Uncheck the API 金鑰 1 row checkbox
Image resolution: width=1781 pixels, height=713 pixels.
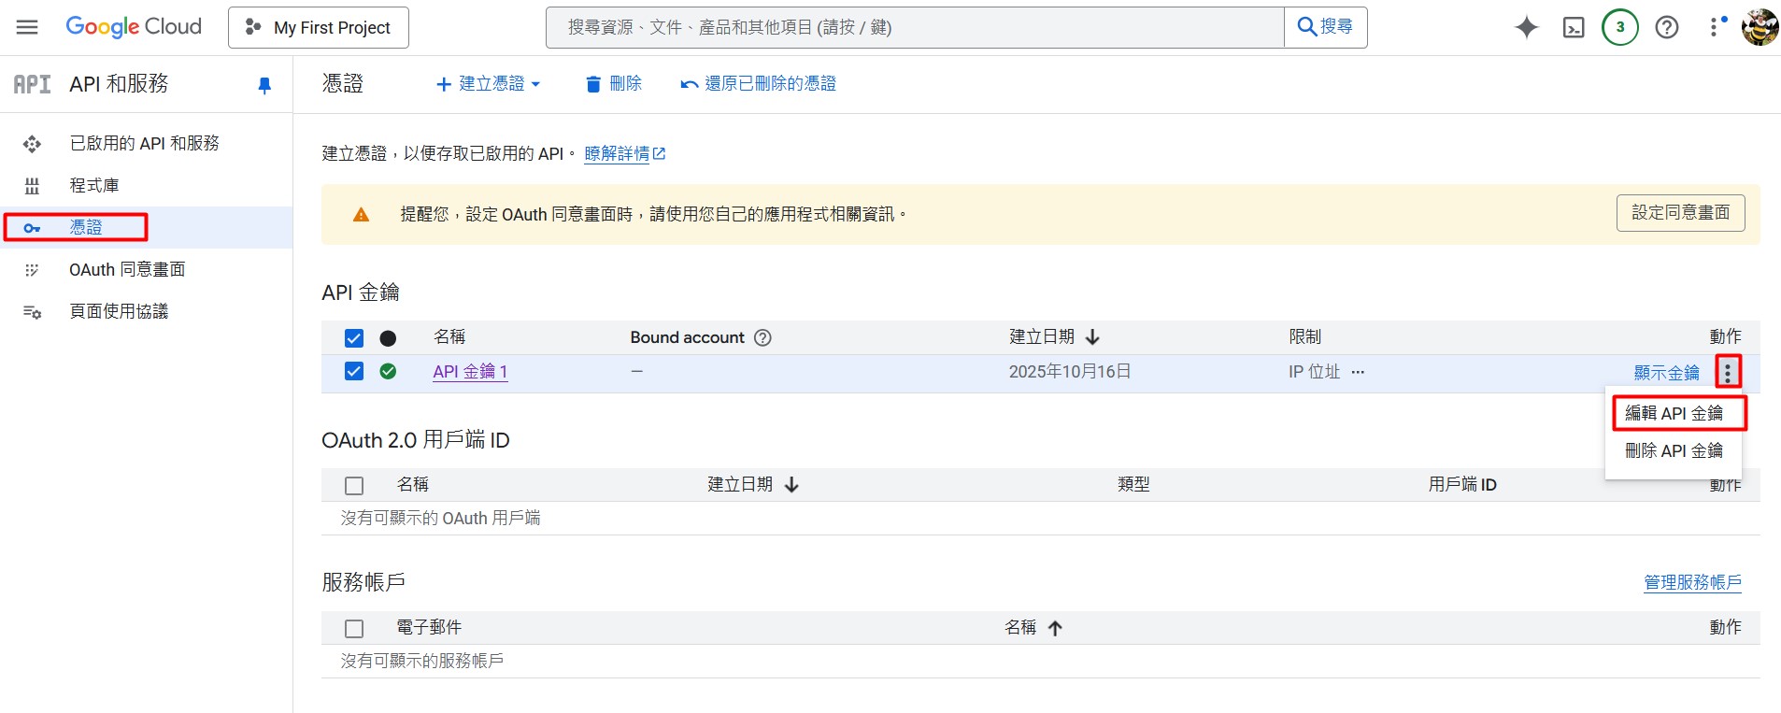tap(354, 371)
